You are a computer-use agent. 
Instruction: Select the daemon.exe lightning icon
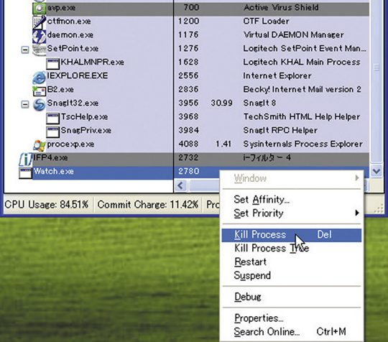[x=39, y=36]
